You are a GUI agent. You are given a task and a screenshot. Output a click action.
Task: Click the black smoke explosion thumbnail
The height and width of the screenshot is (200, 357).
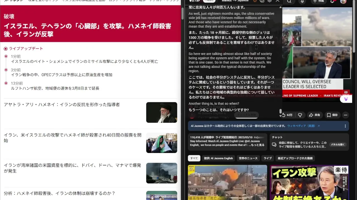(x=161, y=173)
